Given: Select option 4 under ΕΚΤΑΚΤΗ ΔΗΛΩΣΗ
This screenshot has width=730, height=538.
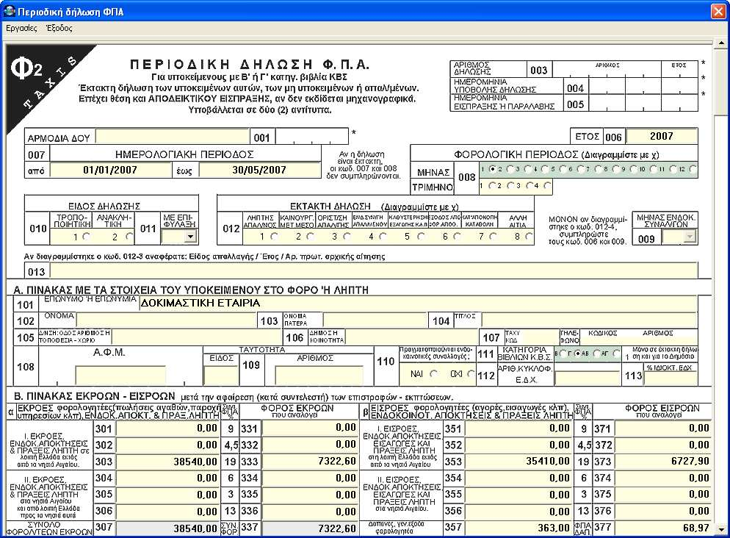Looking at the screenshot, I should (383, 237).
